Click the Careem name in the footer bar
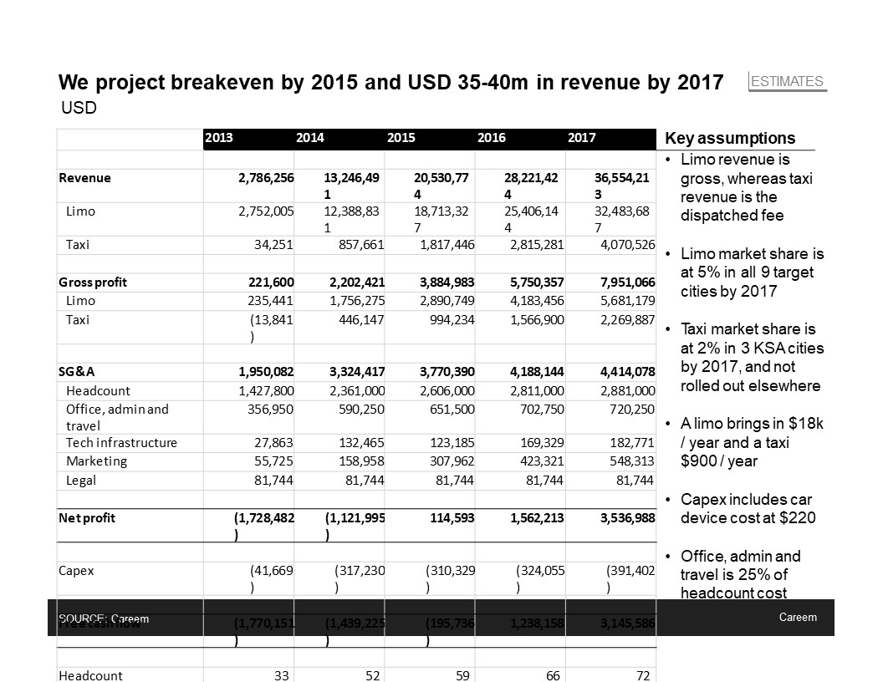This screenshot has width=883, height=682. 798,617
